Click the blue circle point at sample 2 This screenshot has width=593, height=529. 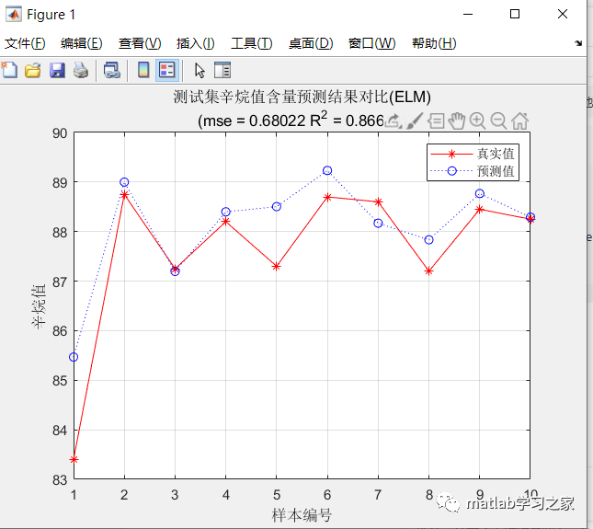click(124, 182)
